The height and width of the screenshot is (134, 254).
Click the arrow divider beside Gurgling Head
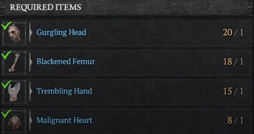tap(30, 33)
